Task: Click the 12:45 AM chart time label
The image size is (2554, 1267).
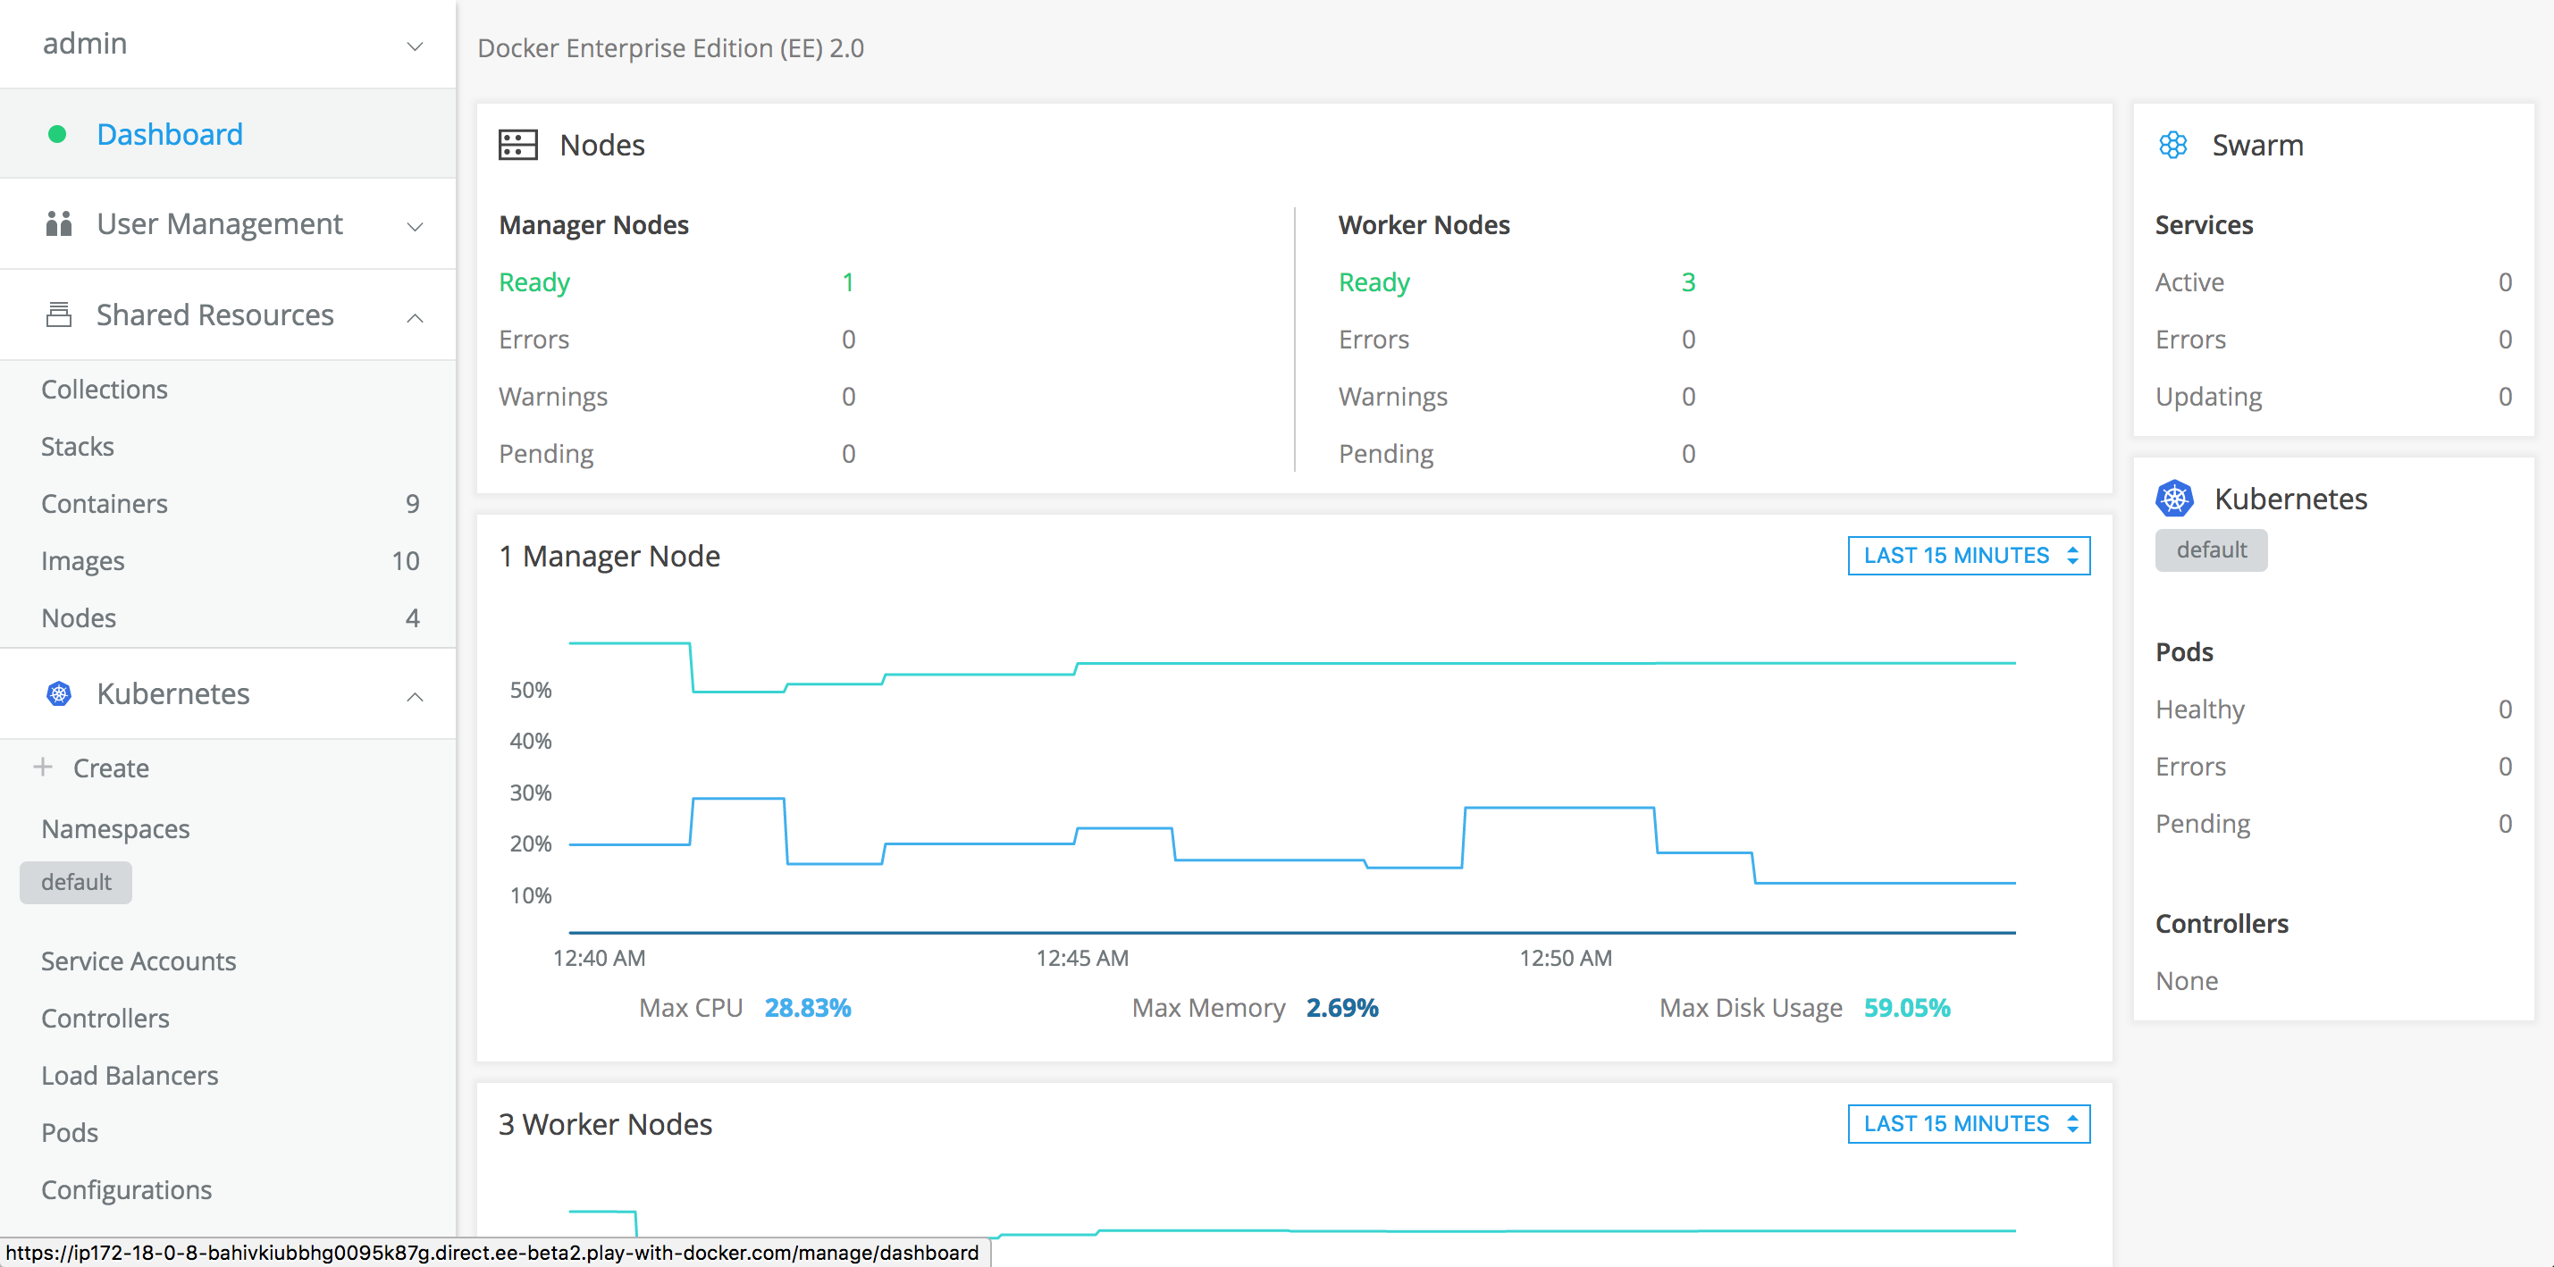Action: 1081,958
